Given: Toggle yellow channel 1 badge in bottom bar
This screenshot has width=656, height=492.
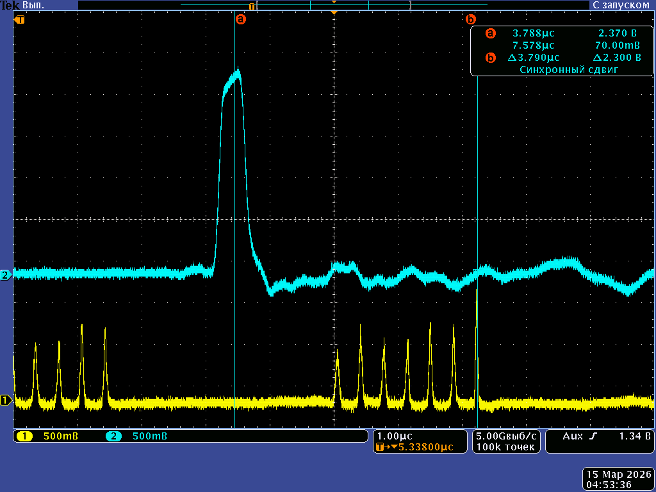Looking at the screenshot, I should point(24,436).
